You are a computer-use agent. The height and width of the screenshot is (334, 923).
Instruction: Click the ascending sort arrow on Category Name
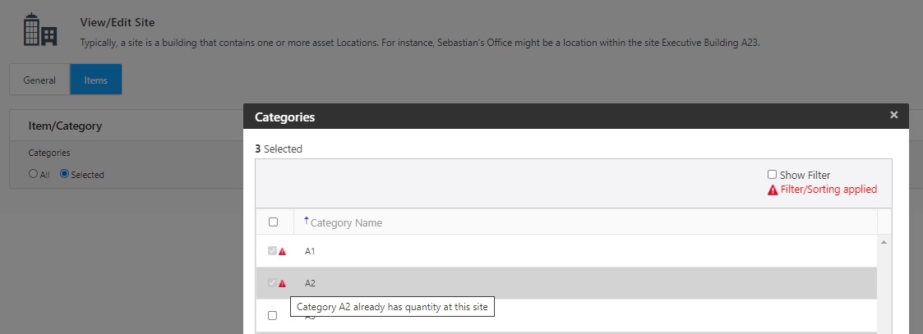[307, 221]
